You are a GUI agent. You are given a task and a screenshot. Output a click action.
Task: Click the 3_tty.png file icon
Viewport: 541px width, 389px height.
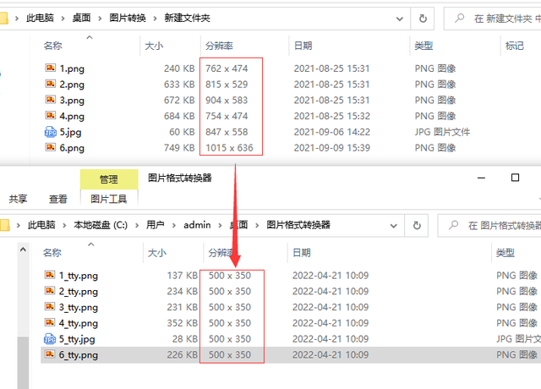[x=50, y=306]
